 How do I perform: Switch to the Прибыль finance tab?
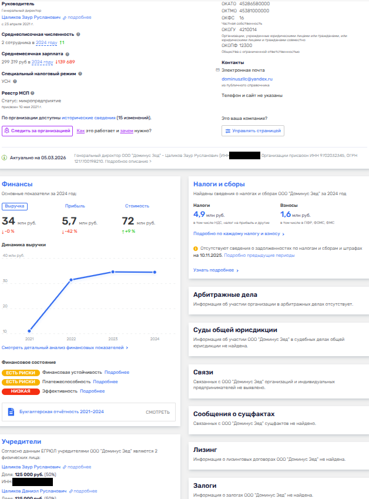coord(75,206)
